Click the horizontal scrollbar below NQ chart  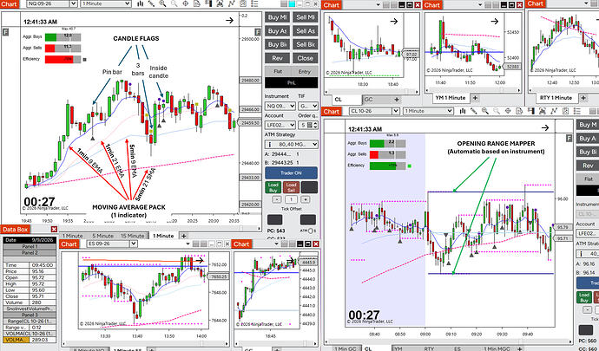tap(132, 229)
